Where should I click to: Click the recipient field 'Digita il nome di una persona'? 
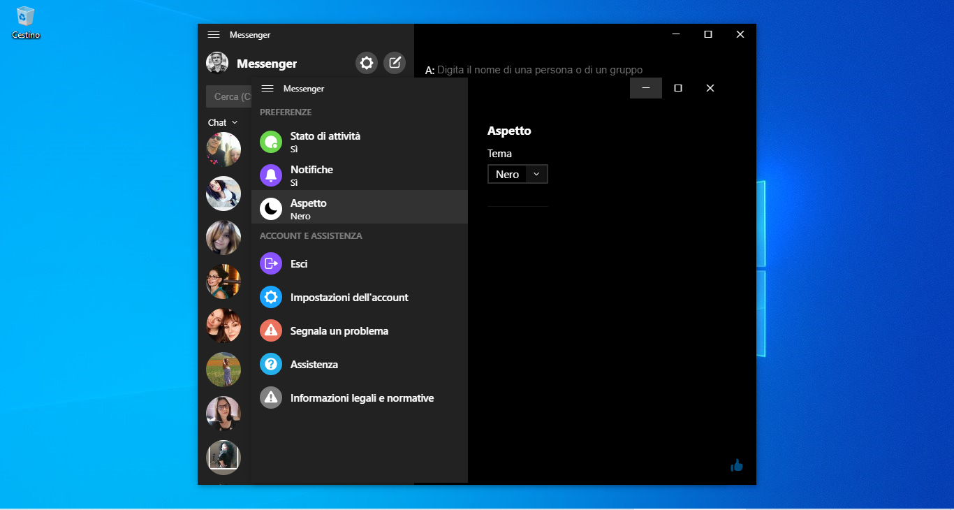pos(540,70)
